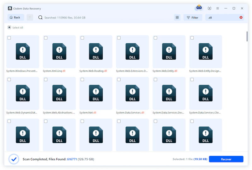Check the System.Web.Entity.Design... checkbox

(x=192, y=38)
